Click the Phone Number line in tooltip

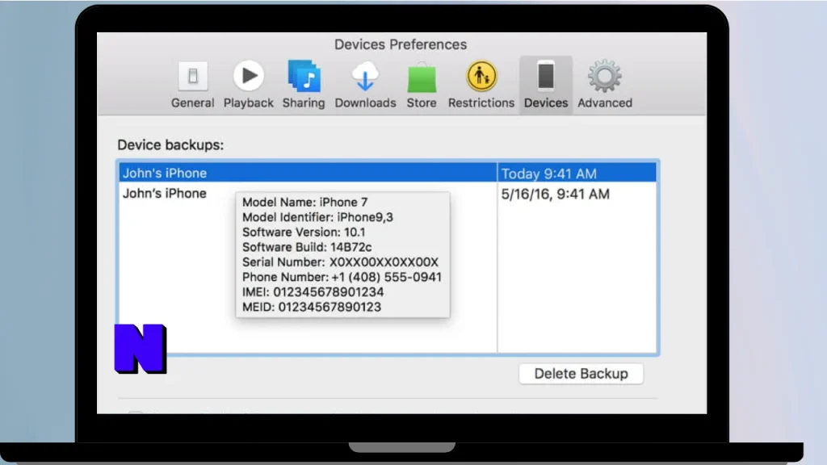click(342, 278)
